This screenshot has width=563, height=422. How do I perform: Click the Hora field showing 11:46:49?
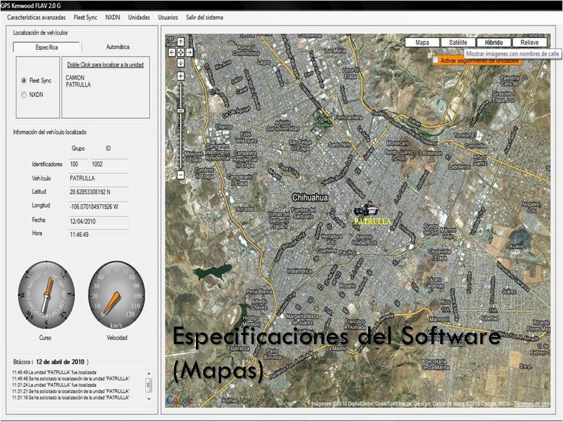click(x=99, y=234)
